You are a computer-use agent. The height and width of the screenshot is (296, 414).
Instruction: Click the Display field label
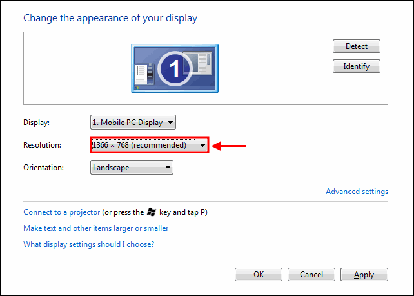click(36, 122)
